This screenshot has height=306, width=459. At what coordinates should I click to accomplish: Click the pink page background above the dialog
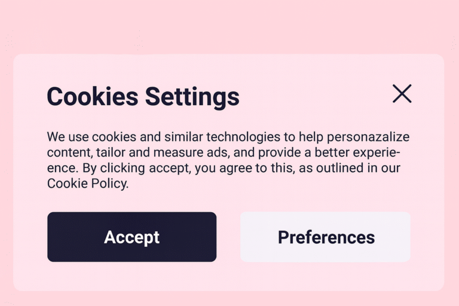coord(229,27)
